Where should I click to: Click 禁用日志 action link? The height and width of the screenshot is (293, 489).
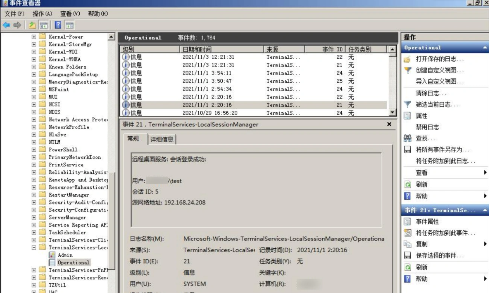(427, 127)
